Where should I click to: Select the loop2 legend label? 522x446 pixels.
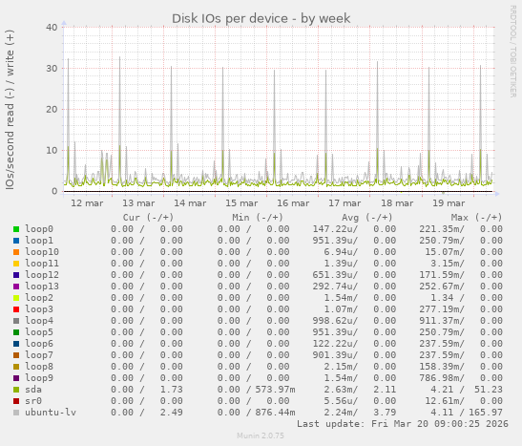39,298
